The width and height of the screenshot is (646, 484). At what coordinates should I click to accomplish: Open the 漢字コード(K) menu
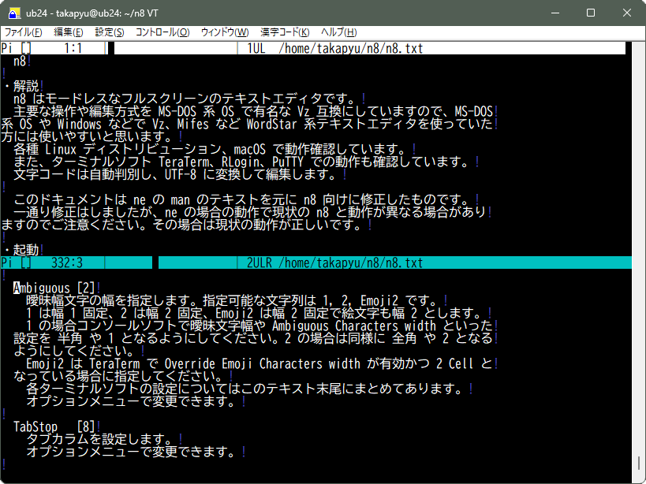coord(285,32)
